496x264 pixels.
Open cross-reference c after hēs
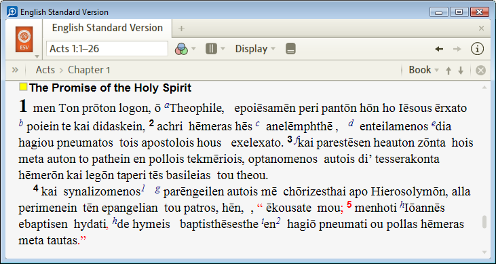click(x=257, y=124)
